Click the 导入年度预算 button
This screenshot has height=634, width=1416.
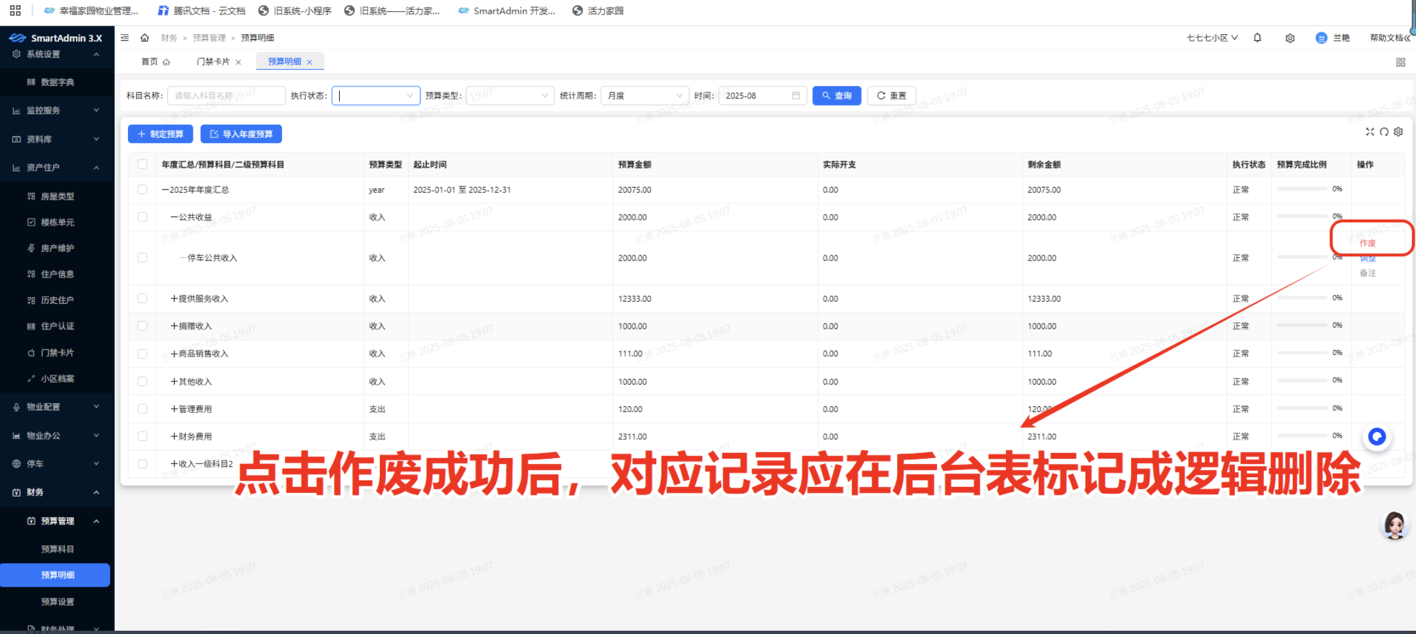(241, 133)
